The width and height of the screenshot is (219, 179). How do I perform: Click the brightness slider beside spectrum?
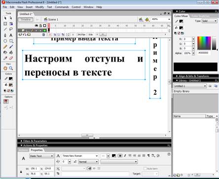214,43
